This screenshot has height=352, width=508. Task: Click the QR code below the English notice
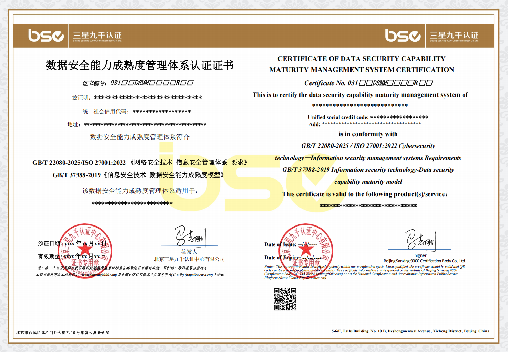[285, 299]
